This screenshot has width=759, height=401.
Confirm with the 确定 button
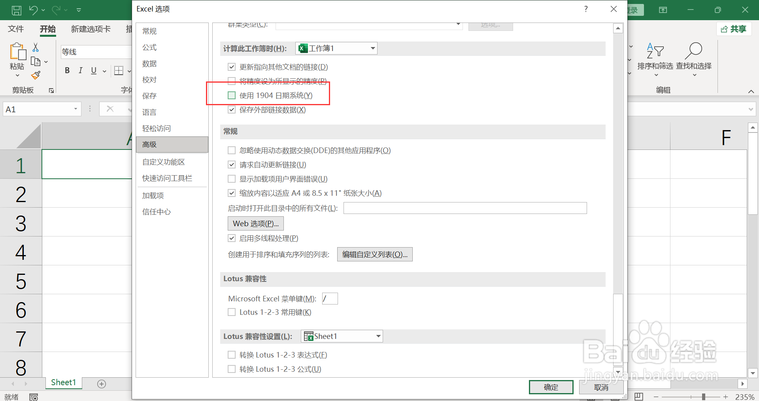pos(551,387)
